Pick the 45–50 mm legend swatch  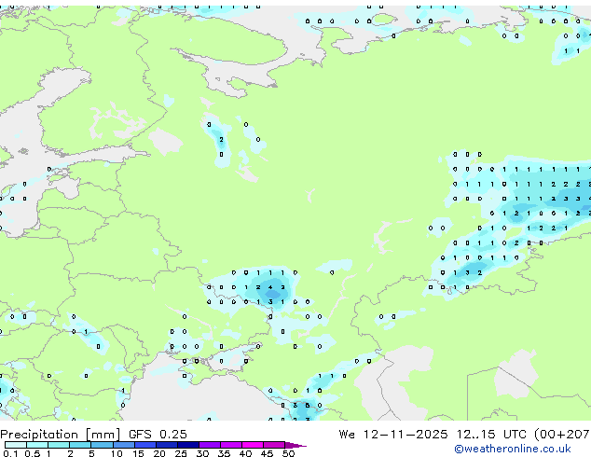pyautogui.click(x=274, y=445)
